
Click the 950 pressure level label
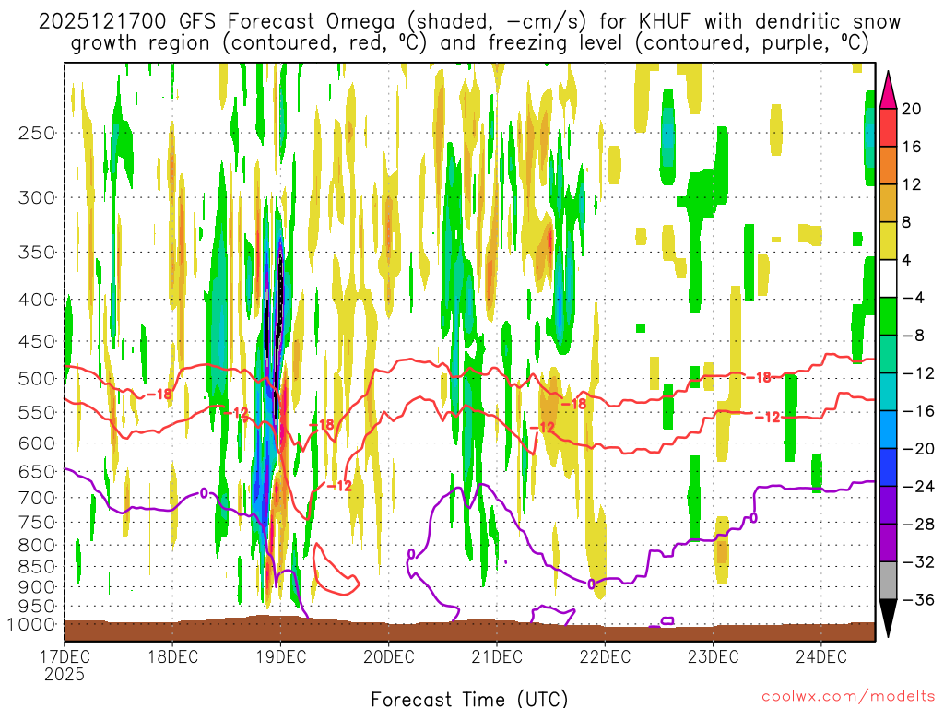pos(37,607)
